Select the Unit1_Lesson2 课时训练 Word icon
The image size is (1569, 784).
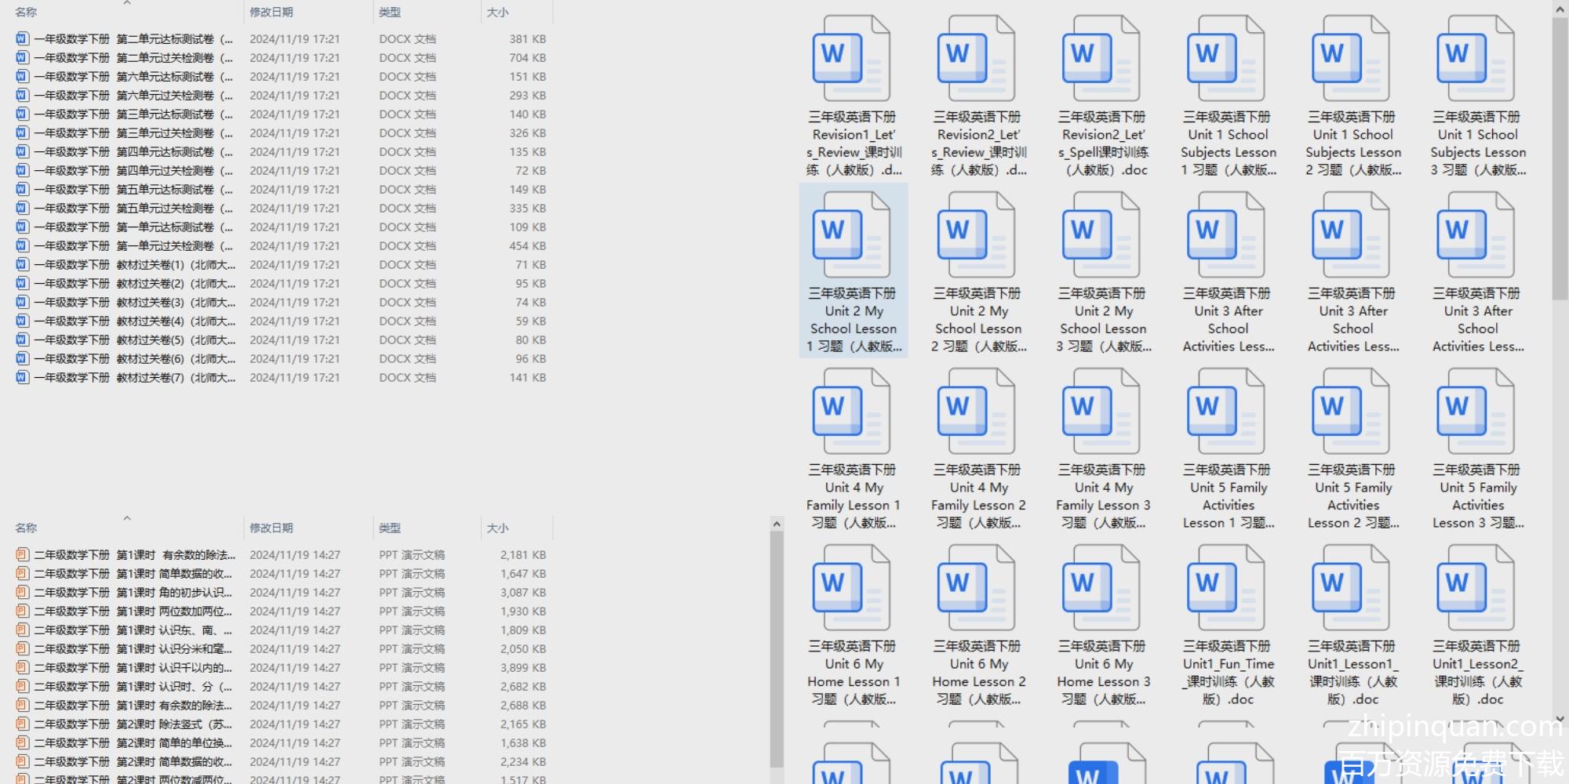tap(1476, 589)
